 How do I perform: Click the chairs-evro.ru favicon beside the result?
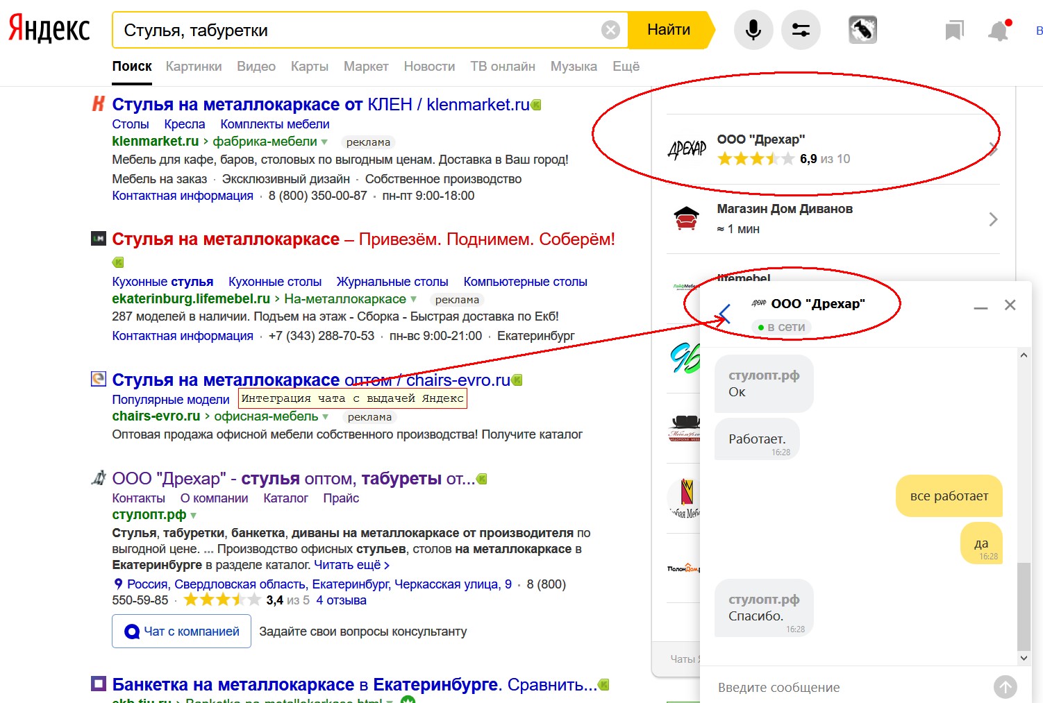click(98, 379)
